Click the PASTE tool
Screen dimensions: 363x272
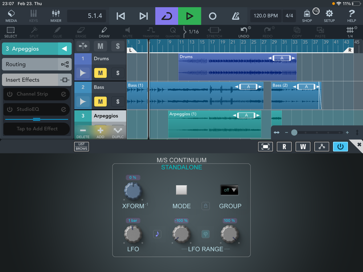321,32
